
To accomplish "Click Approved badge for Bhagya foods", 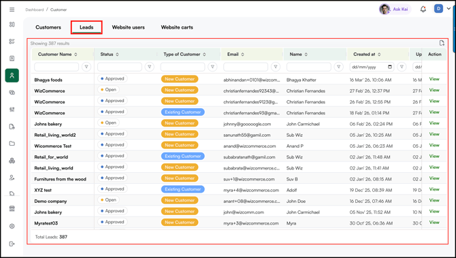I will tap(112, 78).
